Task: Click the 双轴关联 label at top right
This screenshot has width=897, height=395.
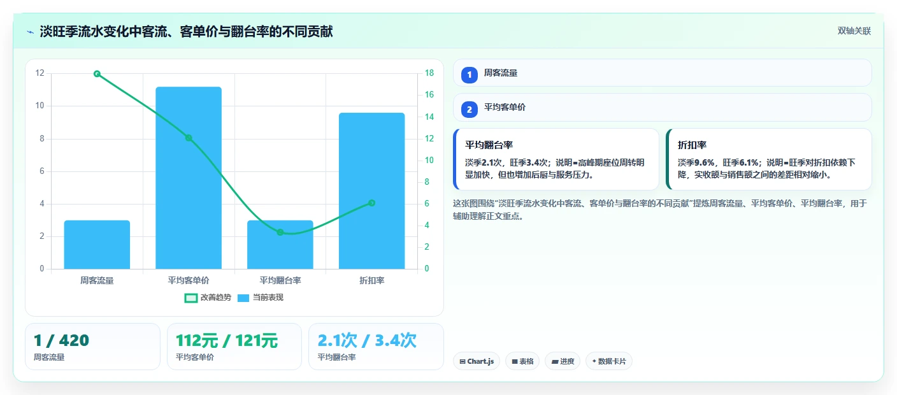Action: (854, 31)
